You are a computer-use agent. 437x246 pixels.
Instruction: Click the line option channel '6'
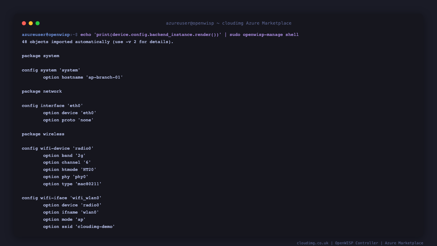(67, 163)
